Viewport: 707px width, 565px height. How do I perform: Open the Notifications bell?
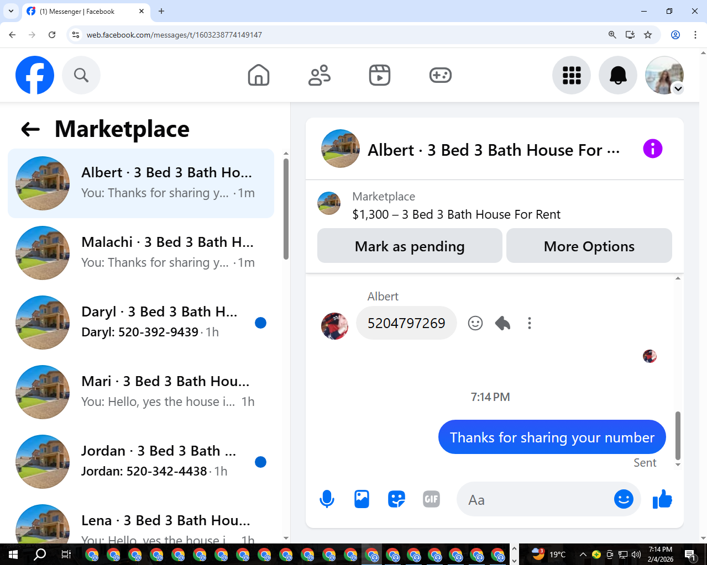(x=618, y=75)
